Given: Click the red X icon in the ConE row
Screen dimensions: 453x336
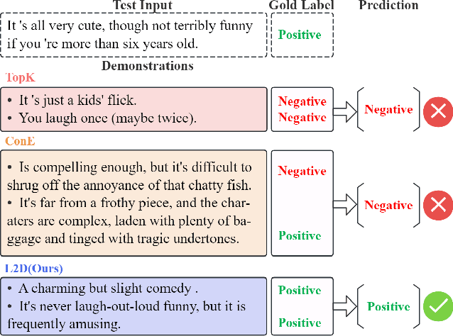Looking at the screenshot, I should [437, 206].
